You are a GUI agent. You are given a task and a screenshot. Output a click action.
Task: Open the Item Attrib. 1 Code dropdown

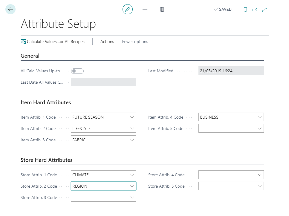pyautogui.click(x=132, y=117)
